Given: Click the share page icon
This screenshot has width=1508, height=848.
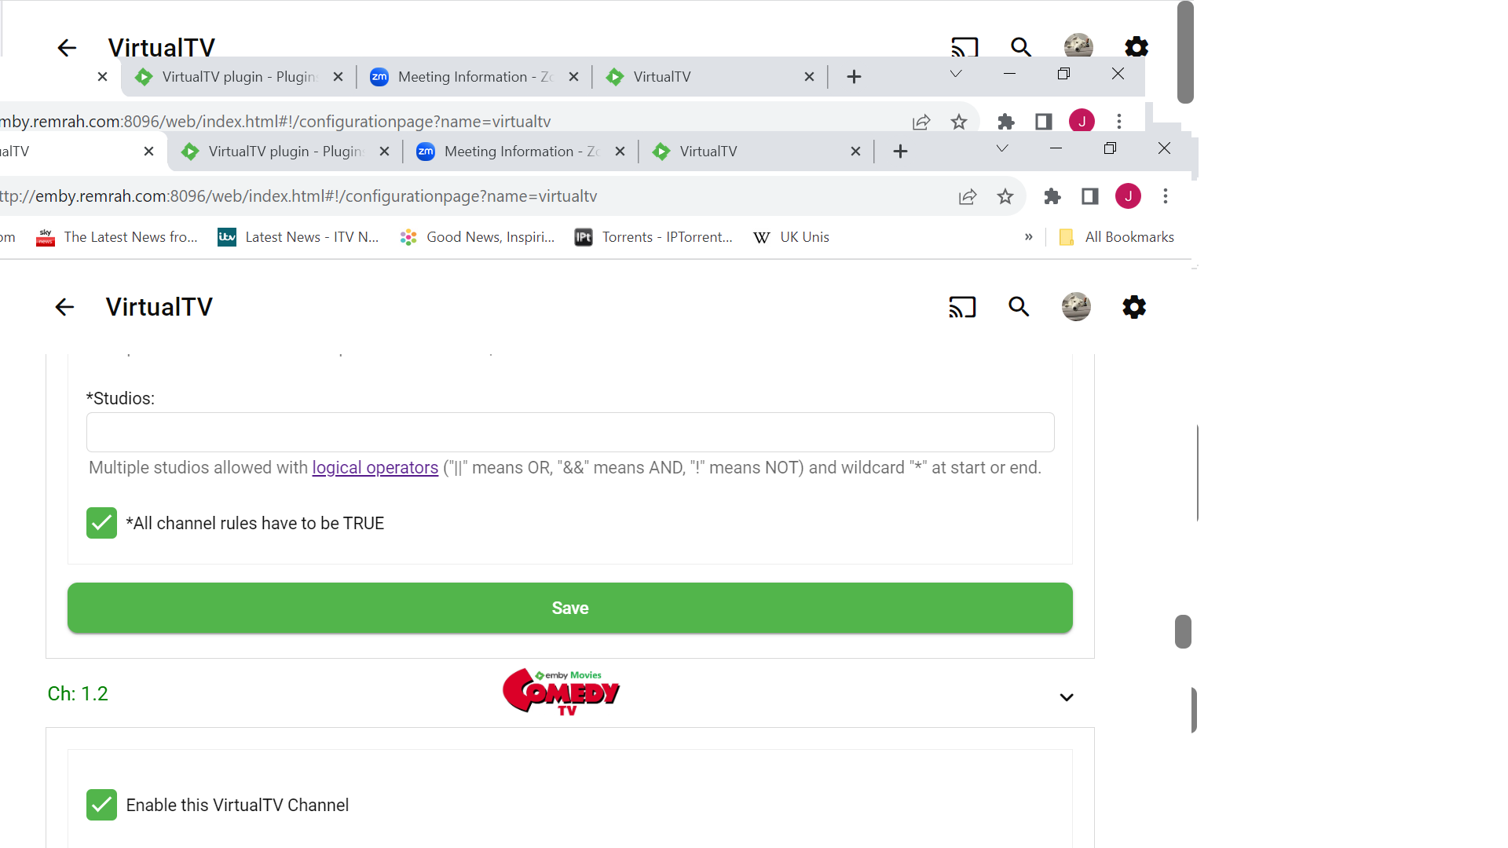Looking at the screenshot, I should click(968, 196).
